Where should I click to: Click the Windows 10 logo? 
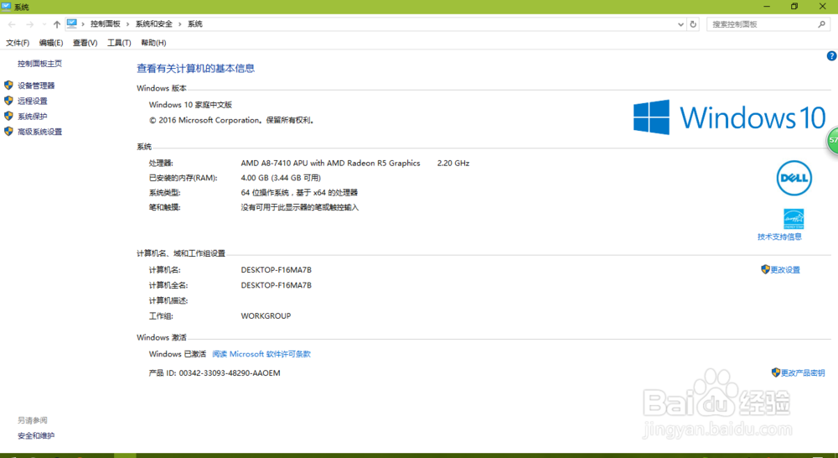(730, 117)
